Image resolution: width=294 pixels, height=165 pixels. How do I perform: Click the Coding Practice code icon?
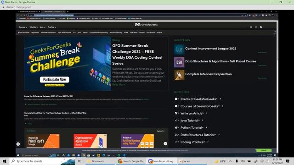176,142
